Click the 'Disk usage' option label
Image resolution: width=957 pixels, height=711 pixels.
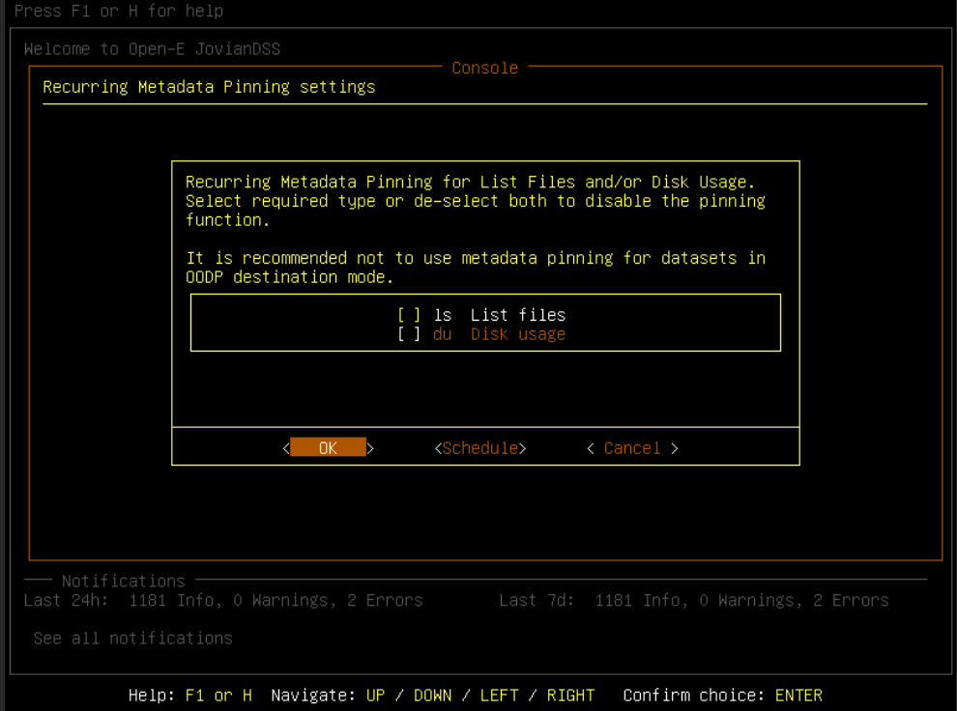[x=518, y=334]
